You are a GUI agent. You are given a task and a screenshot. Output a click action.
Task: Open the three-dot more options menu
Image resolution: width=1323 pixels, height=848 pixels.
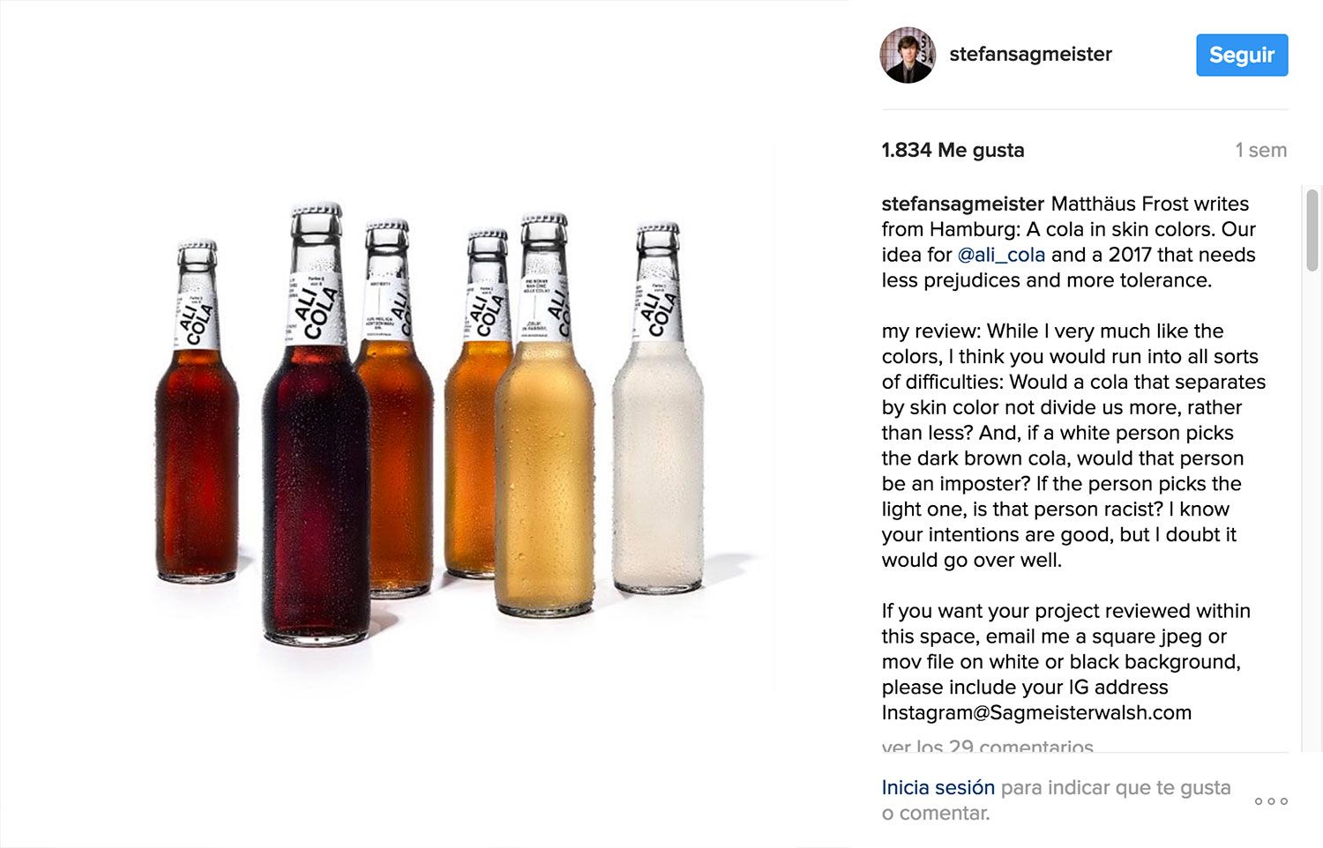pyautogui.click(x=1271, y=801)
